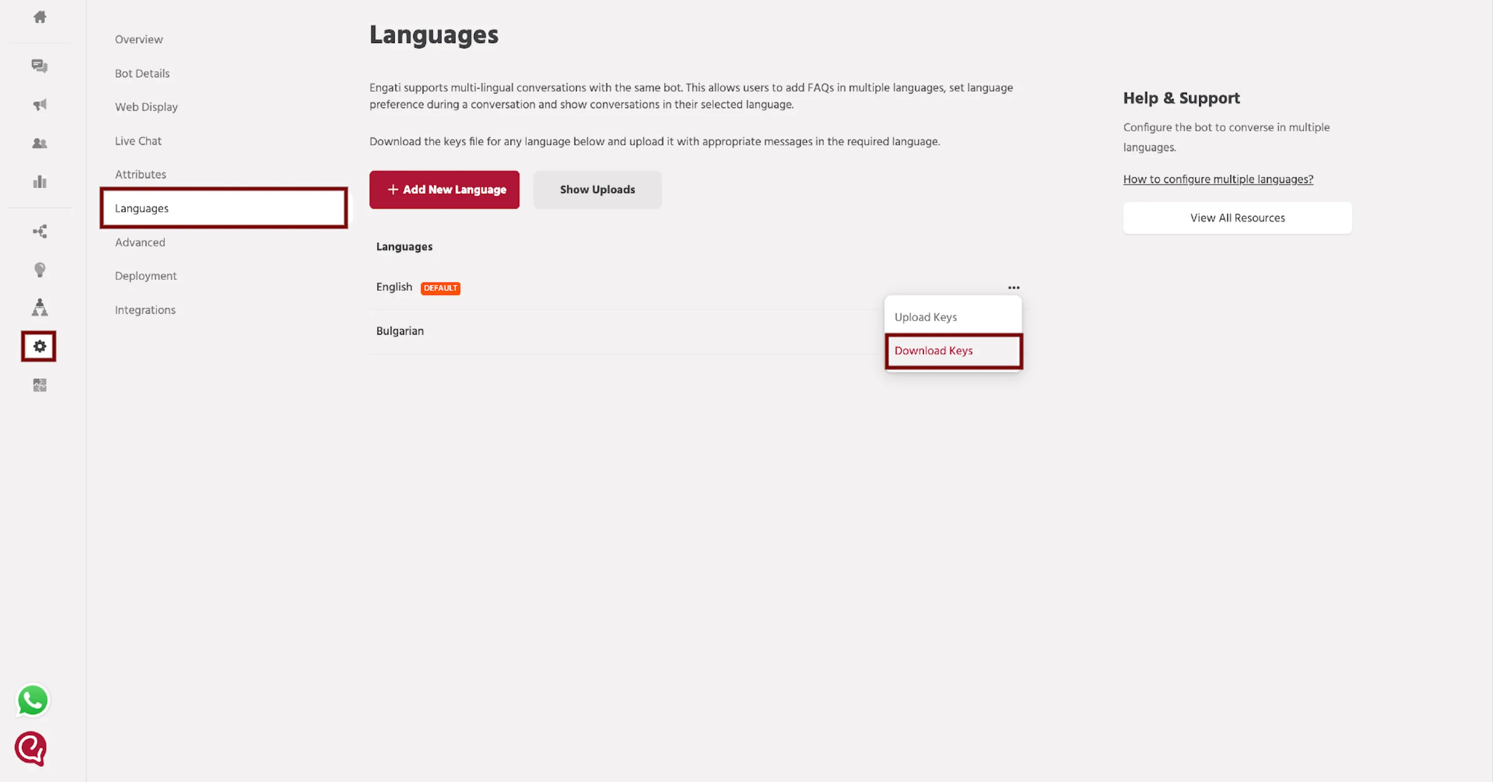Select Languages in settings menu
This screenshot has width=1493, height=782.
[x=224, y=208]
